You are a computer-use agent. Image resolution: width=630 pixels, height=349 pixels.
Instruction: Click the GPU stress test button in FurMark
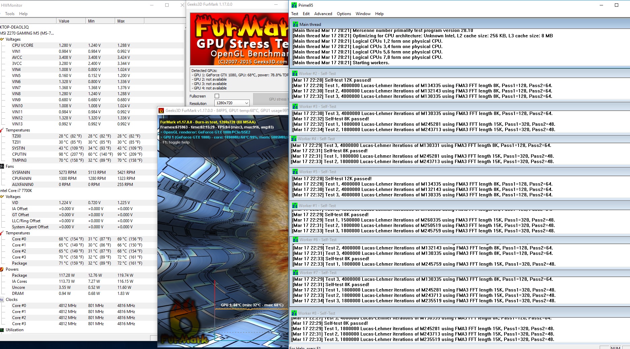[x=271, y=99]
